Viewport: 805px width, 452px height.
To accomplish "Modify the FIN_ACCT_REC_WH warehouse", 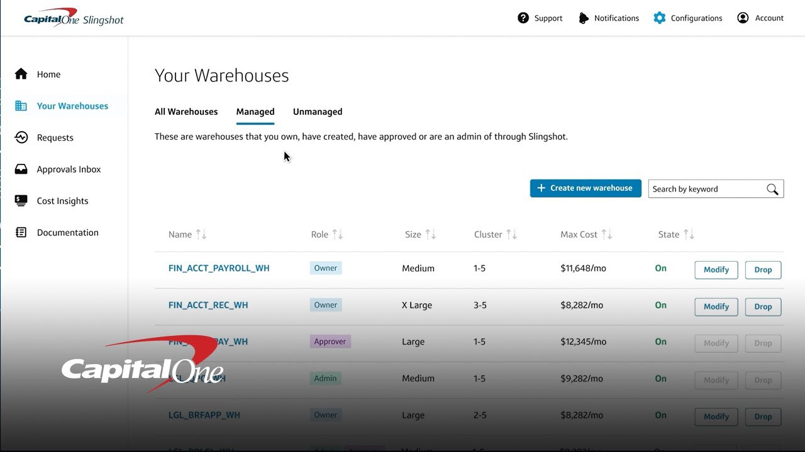I will (716, 307).
